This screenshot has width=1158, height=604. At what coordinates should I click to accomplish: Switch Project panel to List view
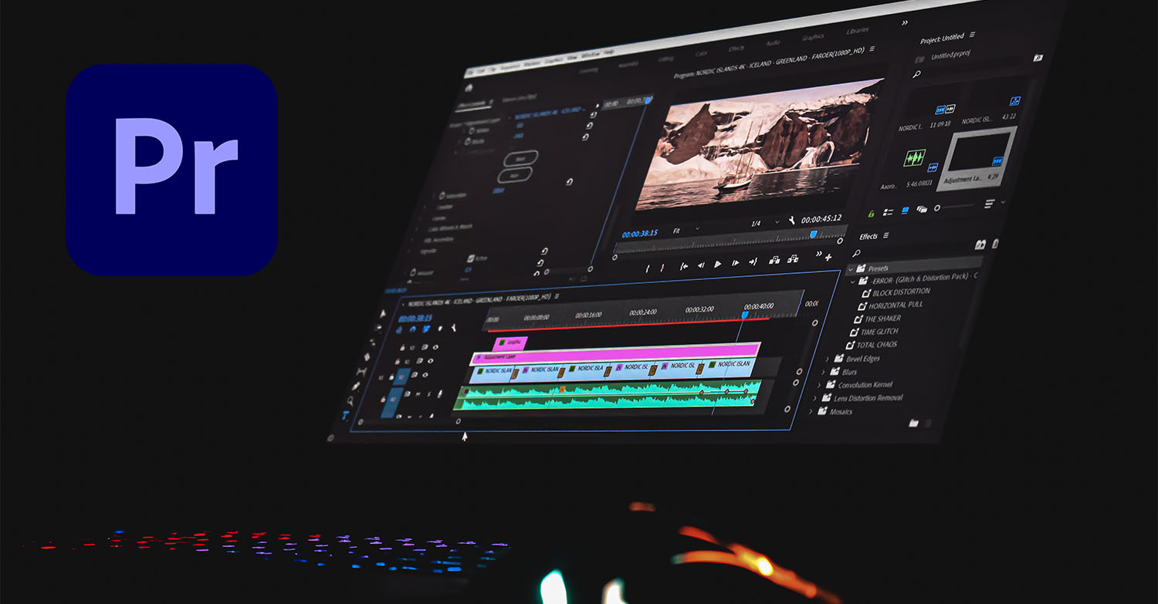pyautogui.click(x=888, y=212)
